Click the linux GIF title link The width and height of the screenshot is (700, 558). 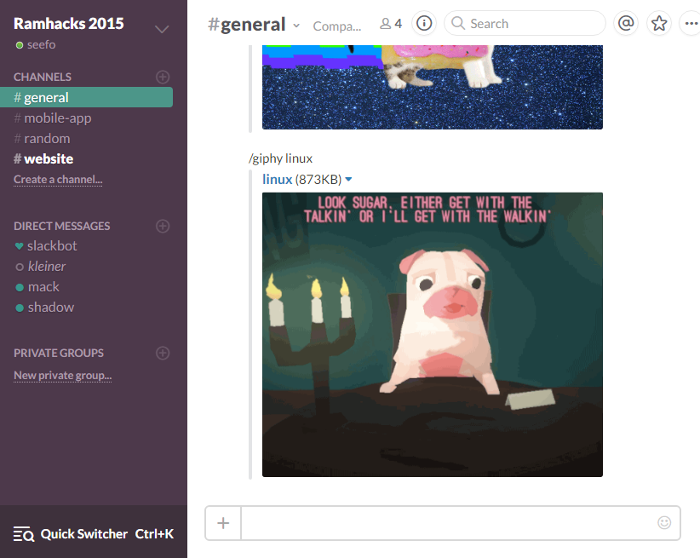278,179
